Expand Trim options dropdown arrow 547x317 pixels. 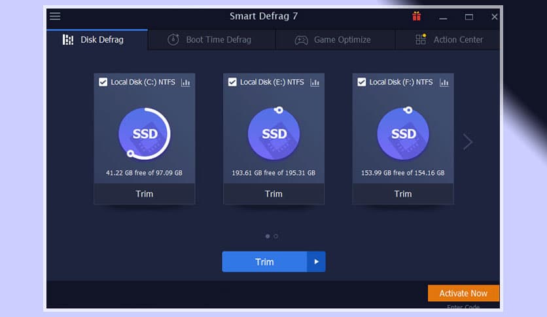(317, 262)
